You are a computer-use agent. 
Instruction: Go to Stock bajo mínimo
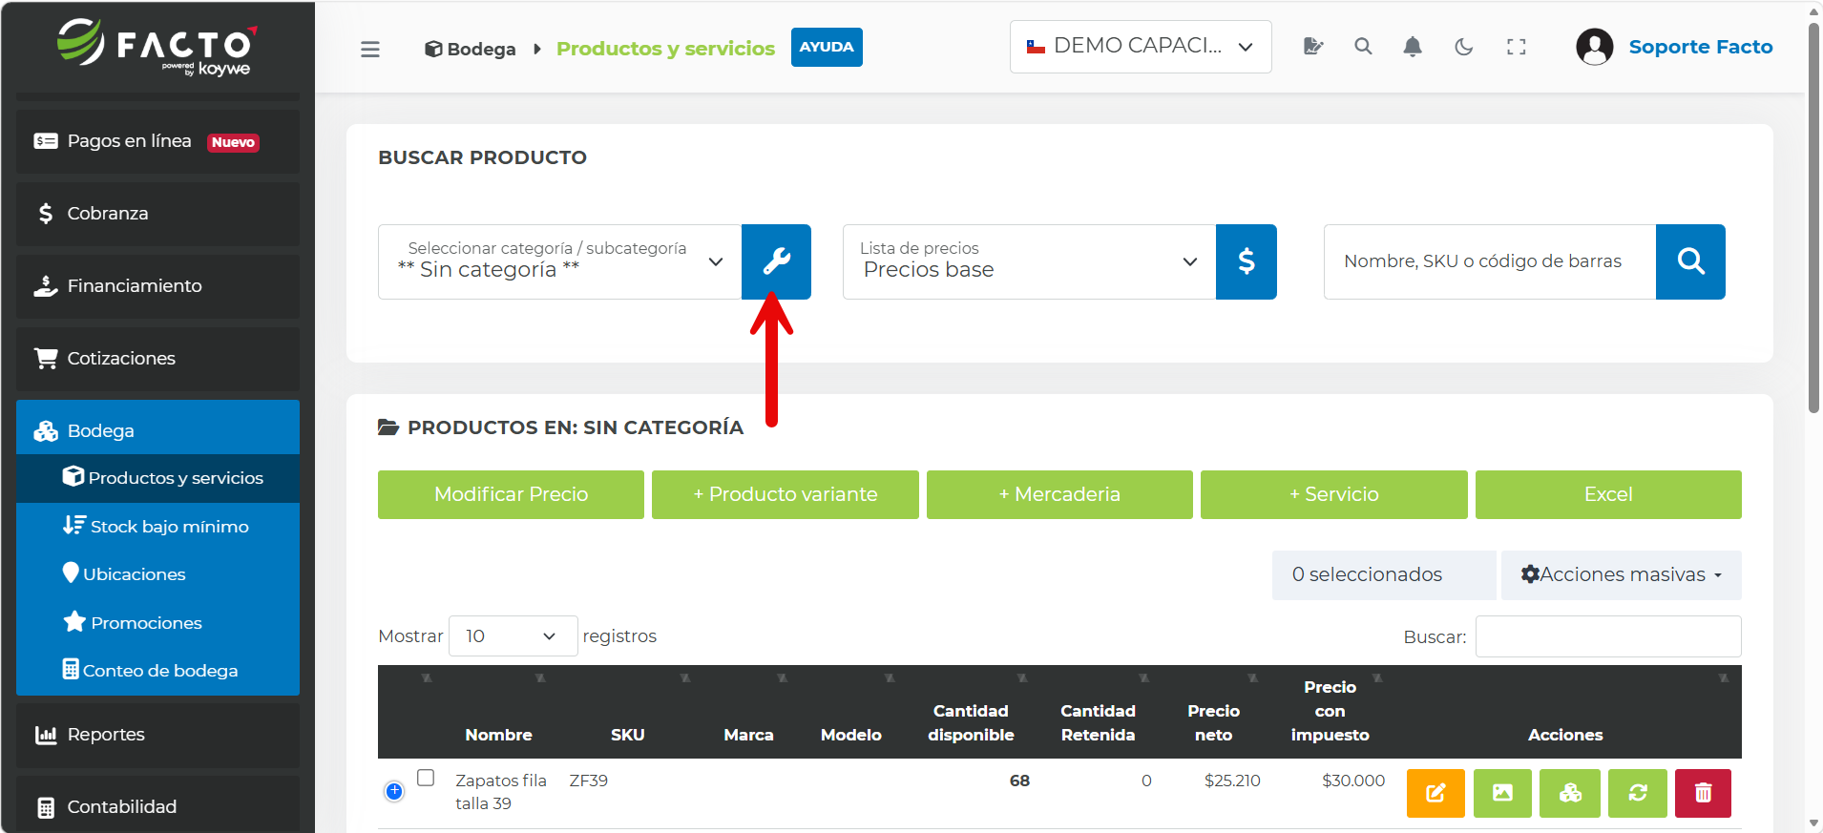(x=157, y=526)
